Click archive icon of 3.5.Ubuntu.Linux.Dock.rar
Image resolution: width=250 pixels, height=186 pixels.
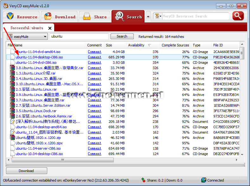pyautogui.click(x=12, y=111)
